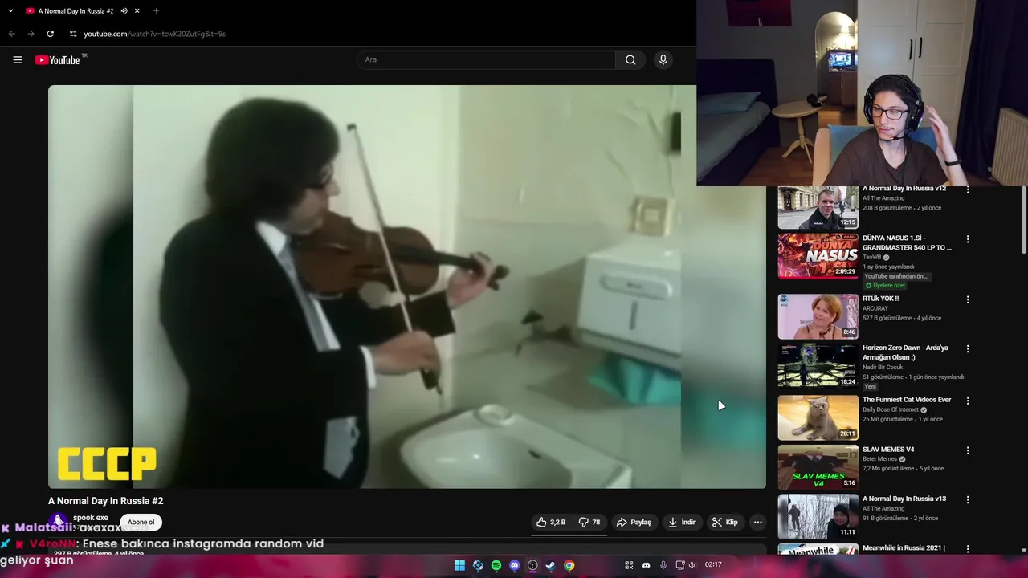Open the Discord system tray icon
The width and height of the screenshot is (1028, 578).
646,565
